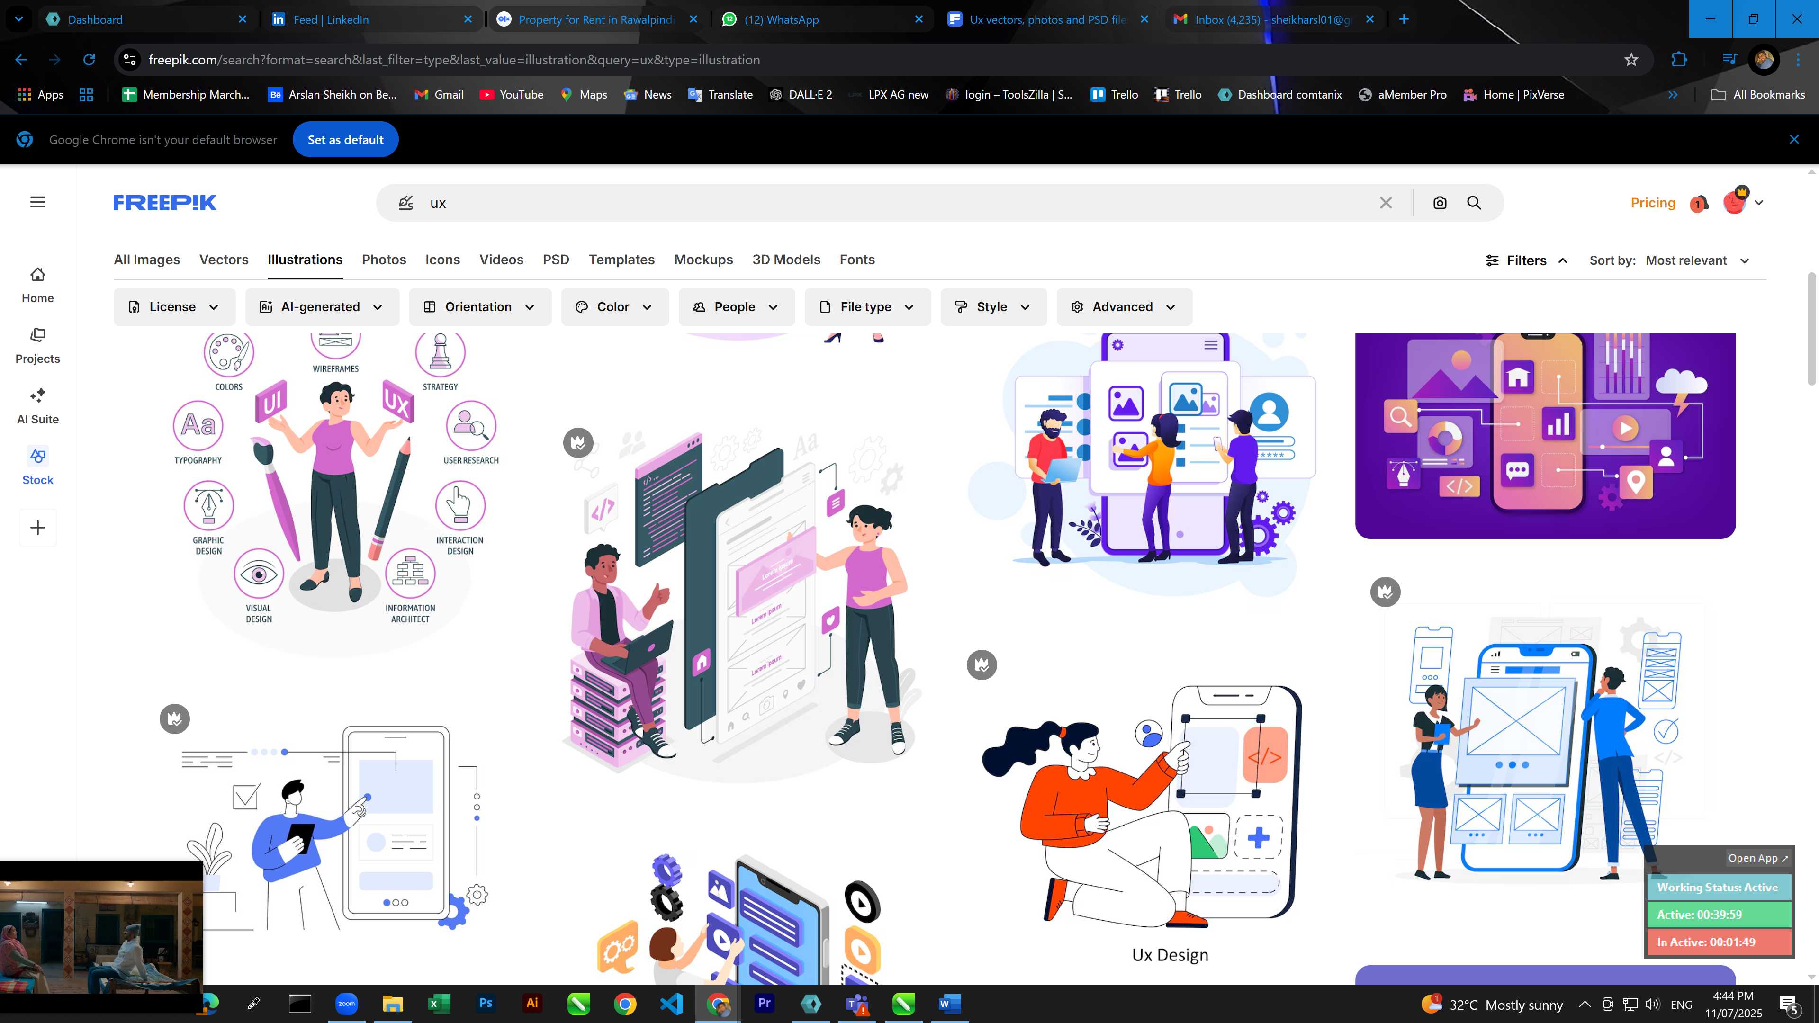1819x1023 pixels.
Task: Click Open App in tracker widget
Action: coord(1757,859)
